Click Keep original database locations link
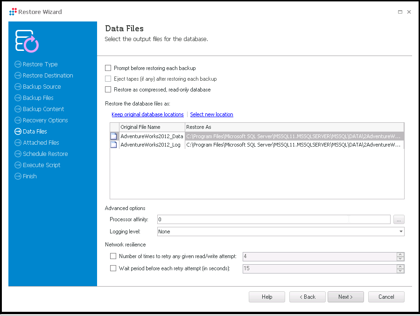This screenshot has height=316, width=420. (x=147, y=114)
